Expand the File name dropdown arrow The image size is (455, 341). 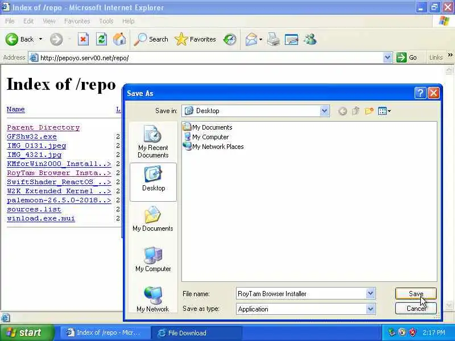(371, 294)
